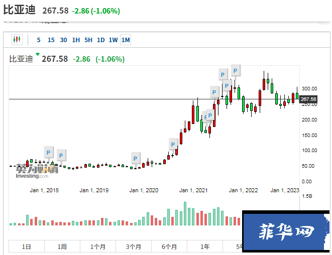Select the 1日 range tab

coord(27,246)
